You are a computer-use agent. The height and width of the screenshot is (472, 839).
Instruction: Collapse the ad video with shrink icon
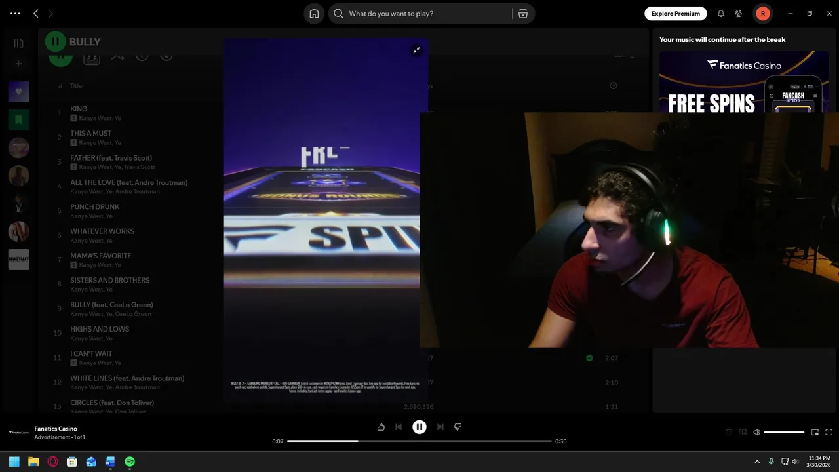coord(416,50)
